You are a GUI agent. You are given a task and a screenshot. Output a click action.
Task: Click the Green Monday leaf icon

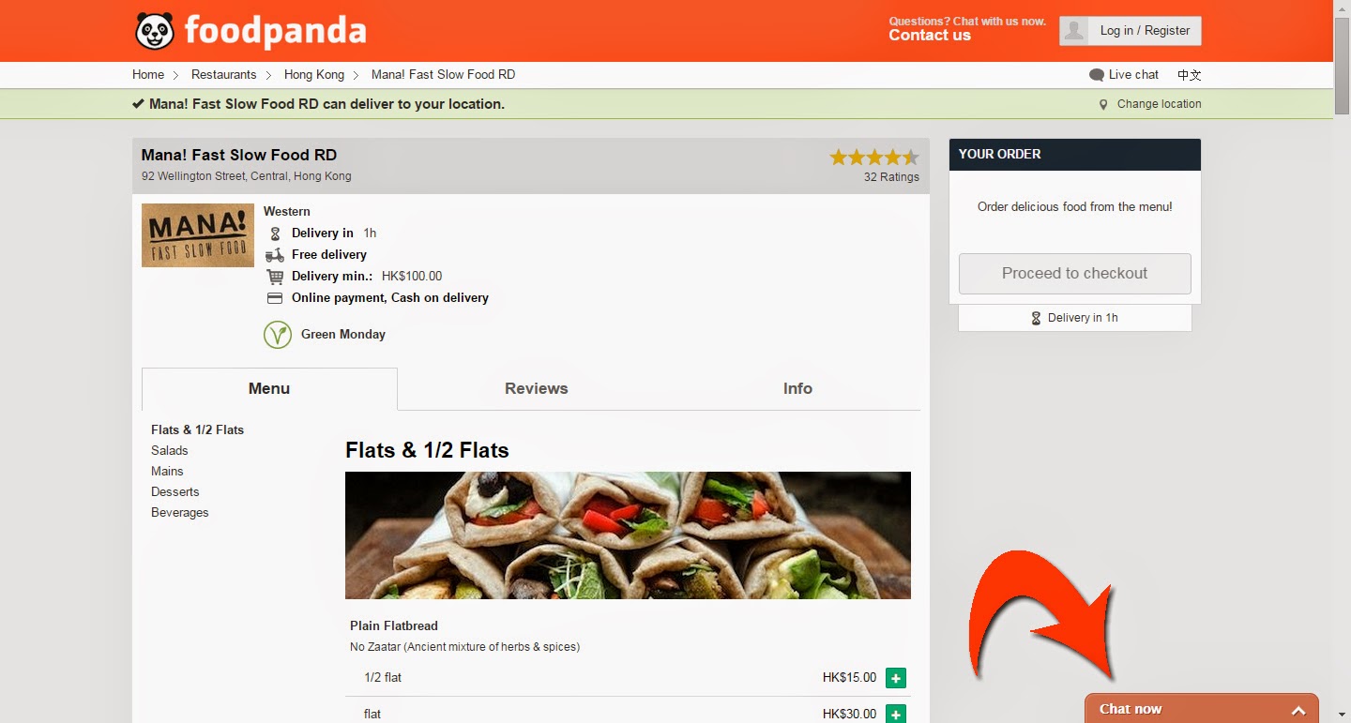278,334
